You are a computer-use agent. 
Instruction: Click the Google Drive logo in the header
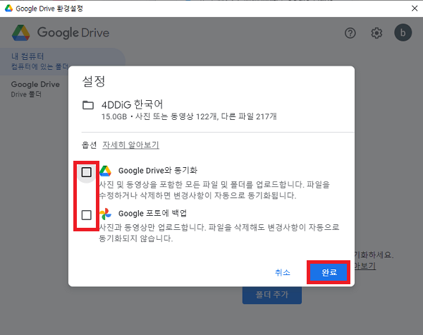[61, 32]
